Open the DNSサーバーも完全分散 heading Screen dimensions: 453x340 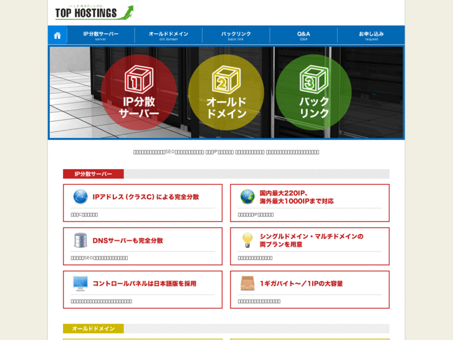coord(128,240)
